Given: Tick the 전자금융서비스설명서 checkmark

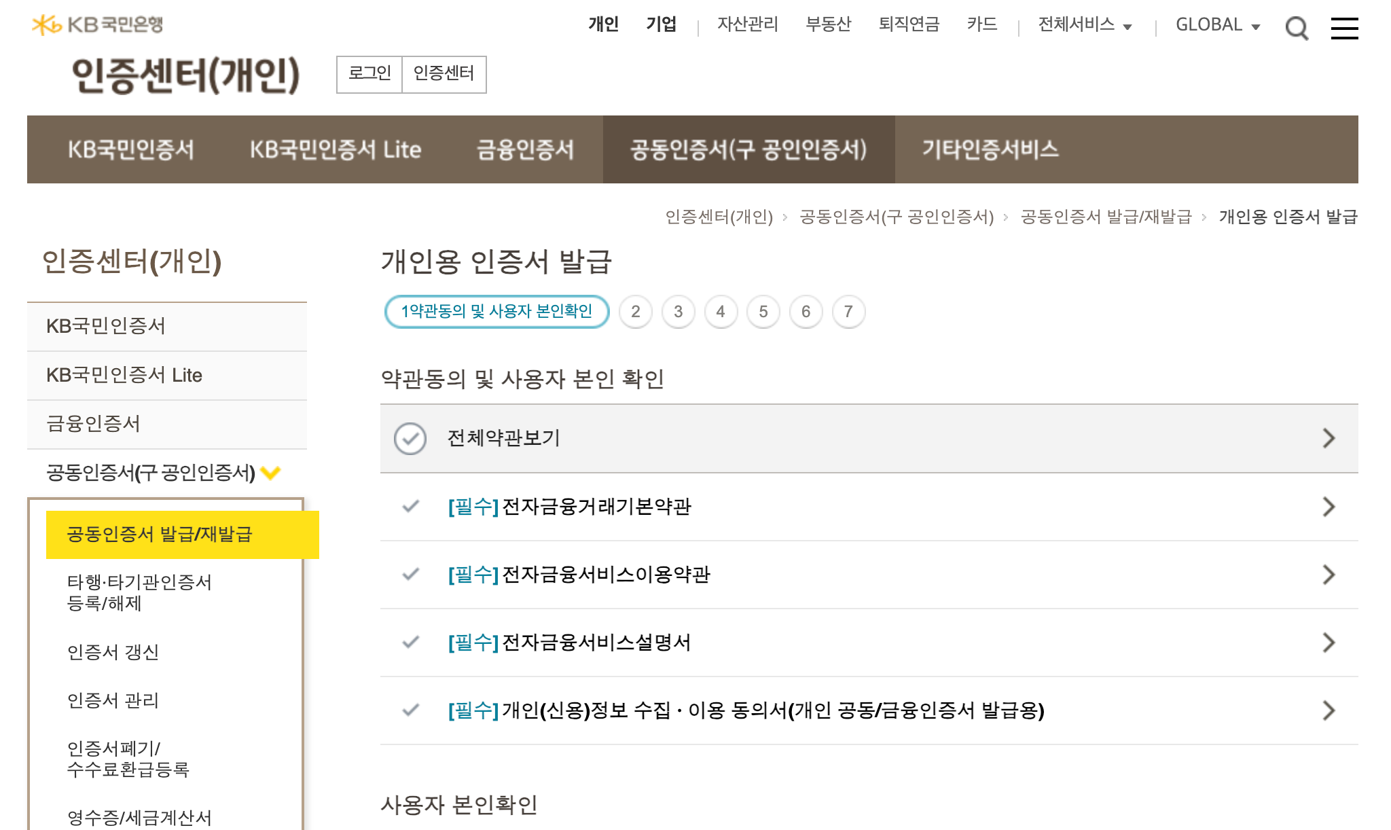Looking at the screenshot, I should pyautogui.click(x=410, y=643).
